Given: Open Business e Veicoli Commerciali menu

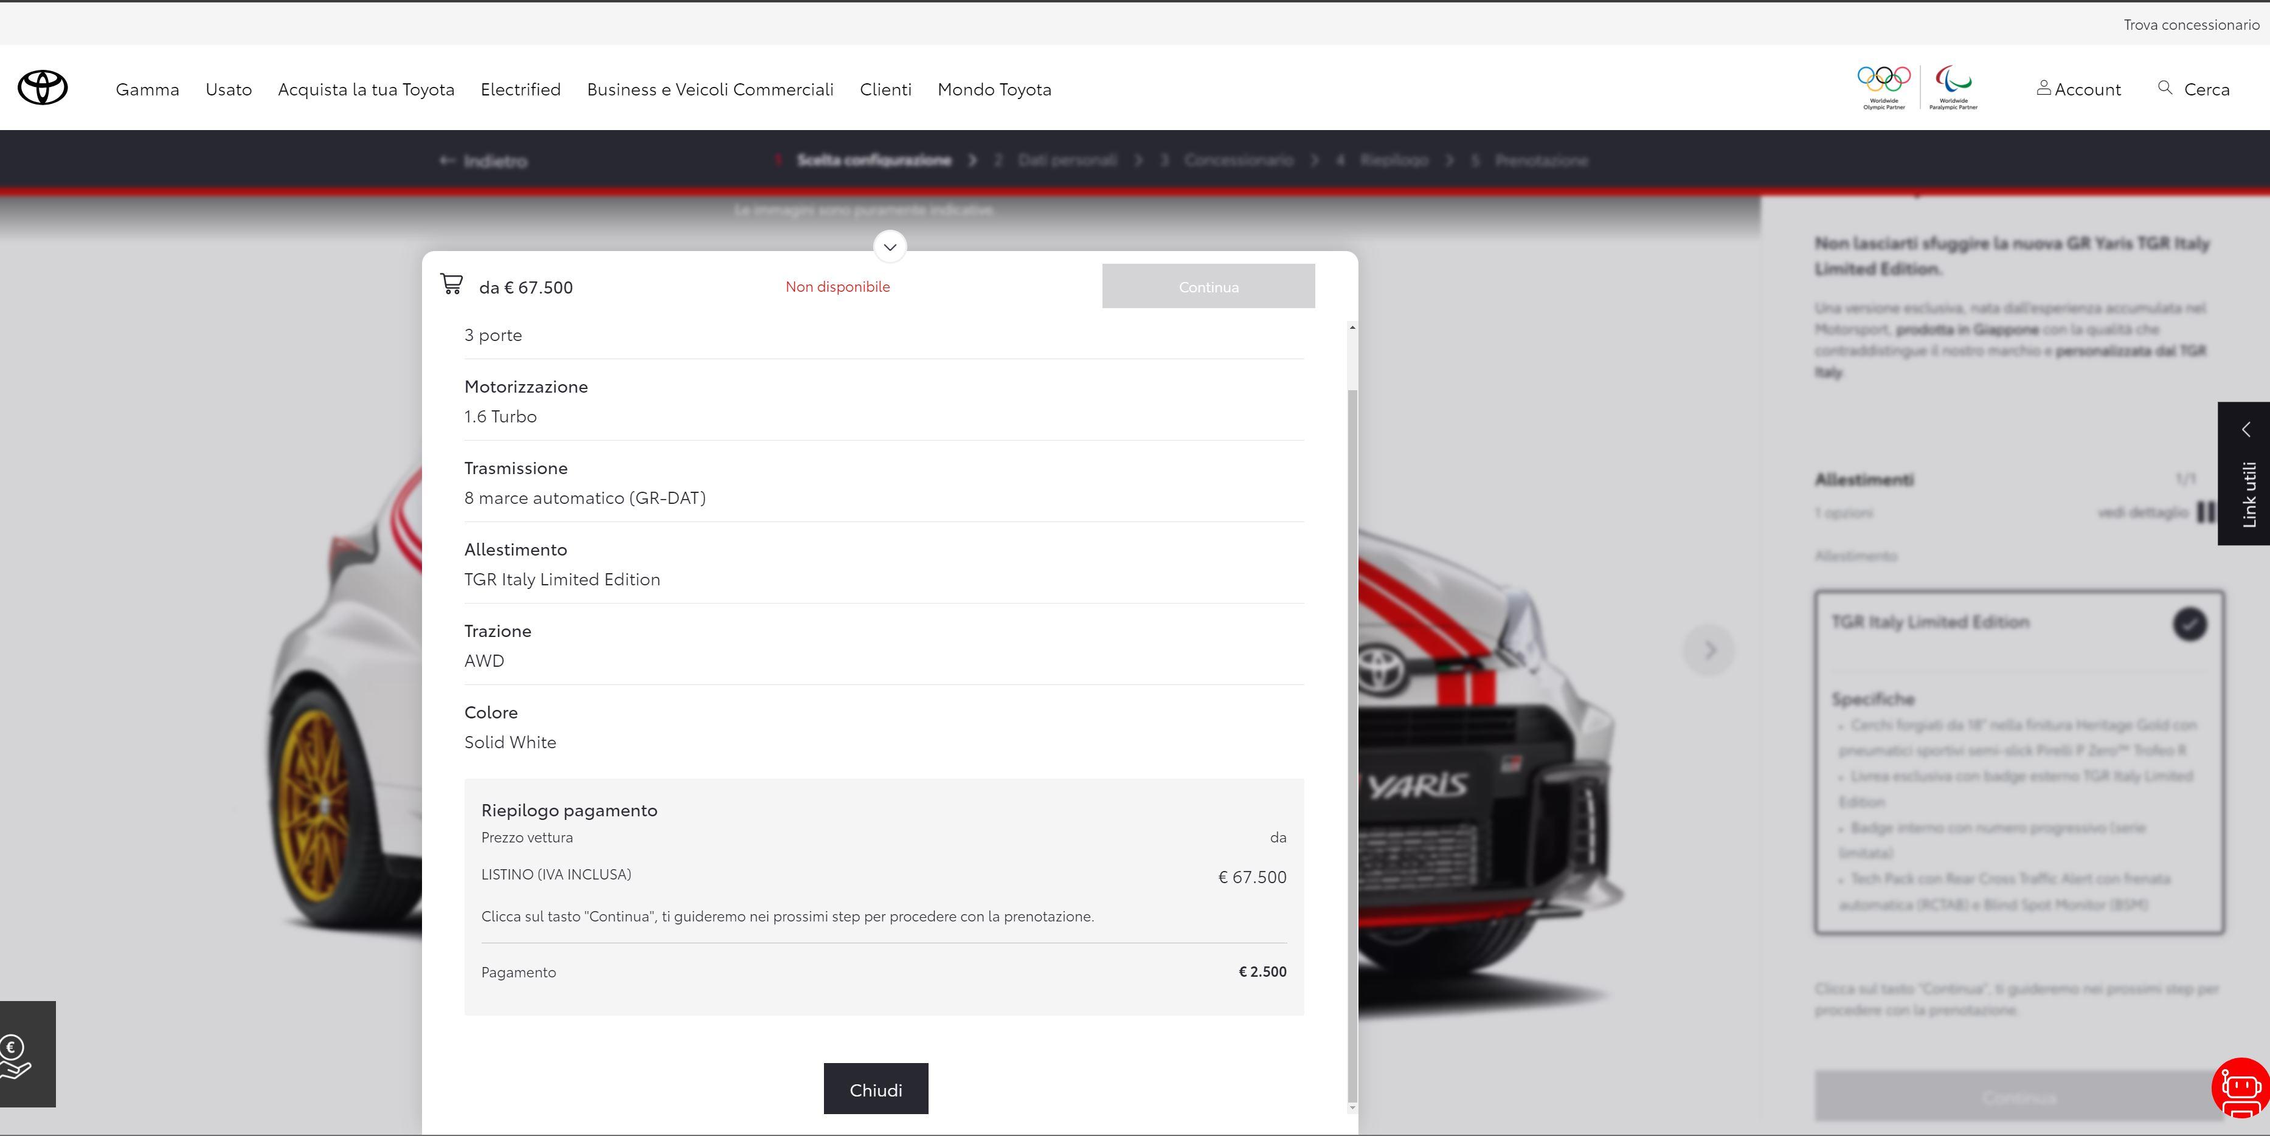Looking at the screenshot, I should [x=710, y=89].
